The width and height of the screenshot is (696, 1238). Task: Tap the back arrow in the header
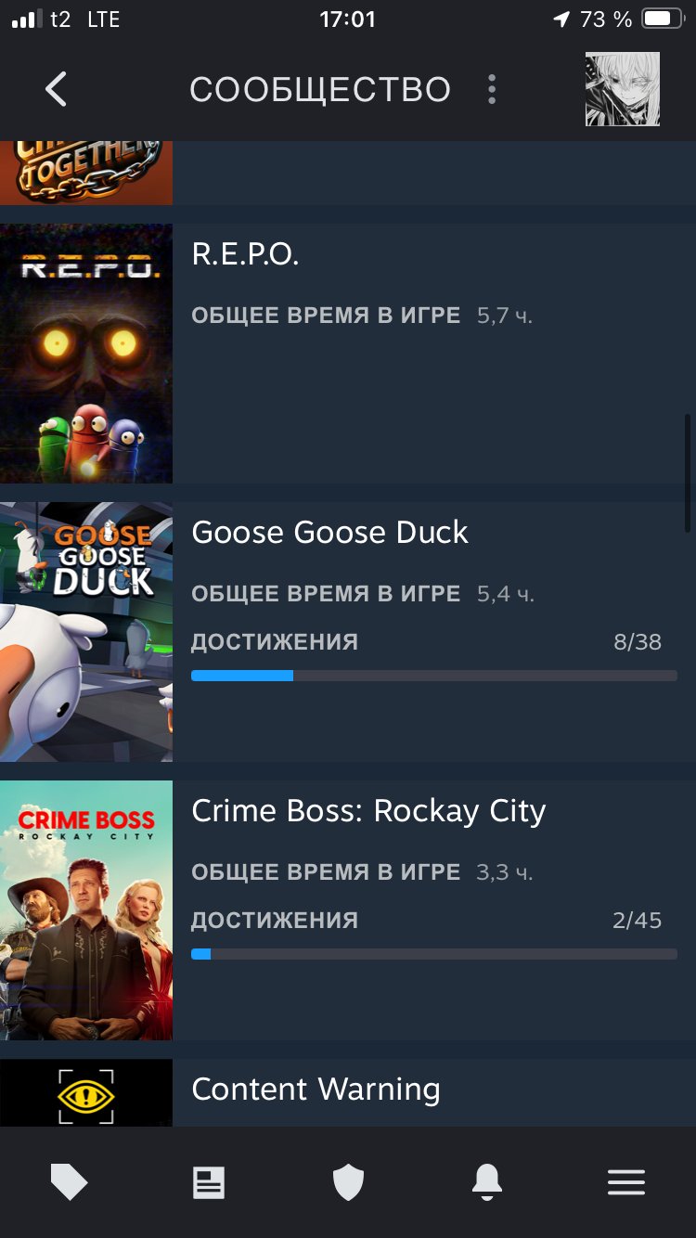point(56,90)
